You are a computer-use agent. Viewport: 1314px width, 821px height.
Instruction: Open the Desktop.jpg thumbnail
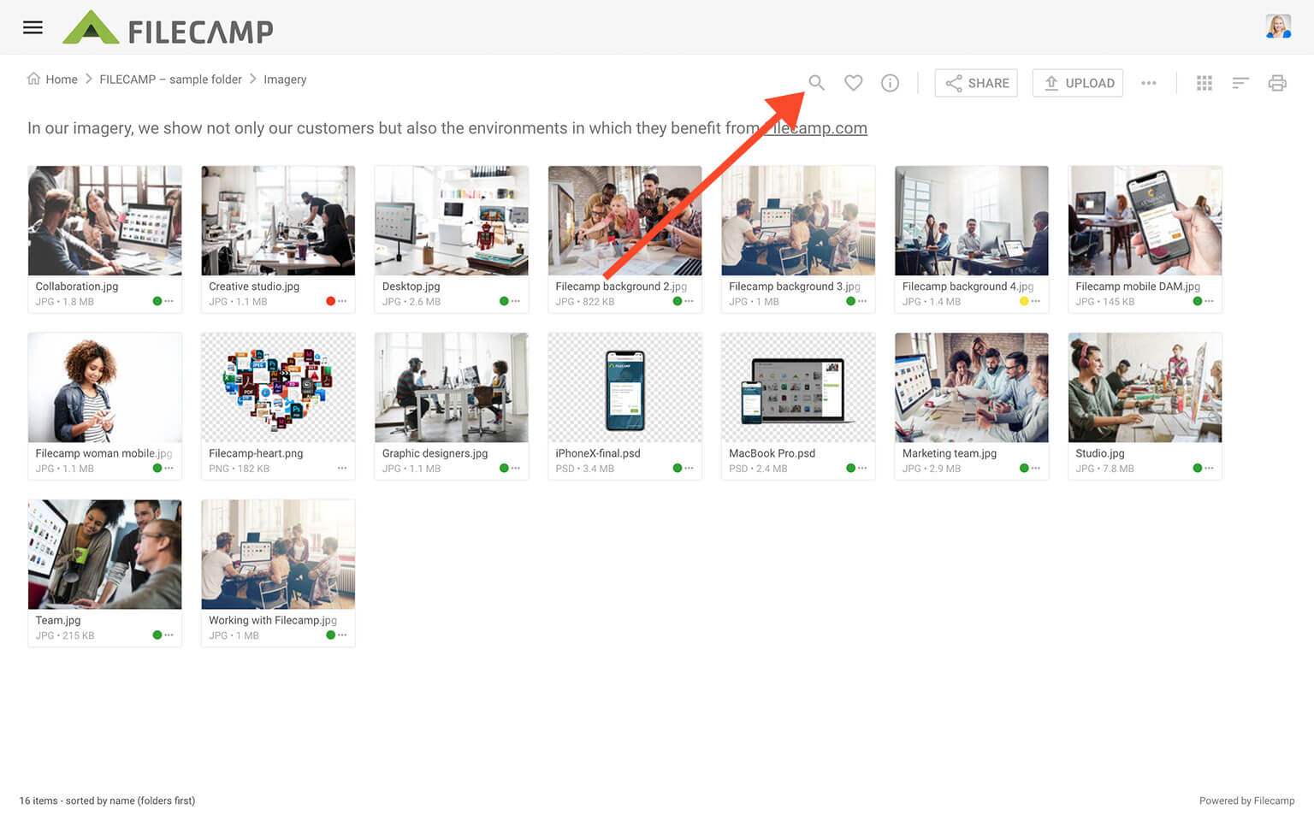(x=452, y=221)
